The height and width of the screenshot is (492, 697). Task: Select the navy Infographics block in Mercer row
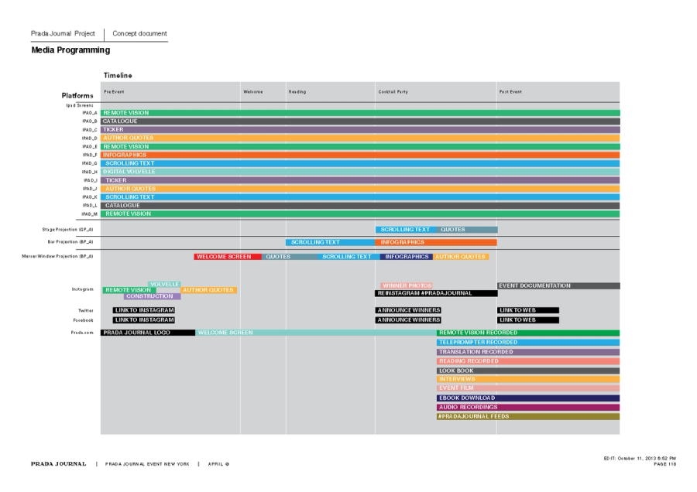pos(407,257)
